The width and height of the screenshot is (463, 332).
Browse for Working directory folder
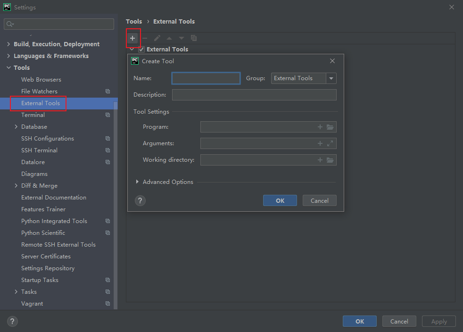pos(330,160)
